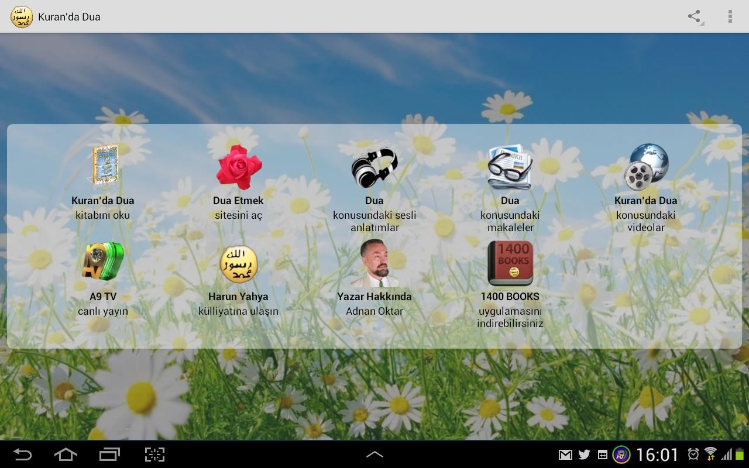Image resolution: width=749 pixels, height=468 pixels.
Task: Click the share icon in action bar
Action: click(x=695, y=16)
